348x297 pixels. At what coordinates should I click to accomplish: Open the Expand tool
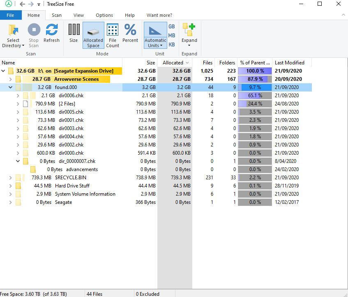(189, 36)
